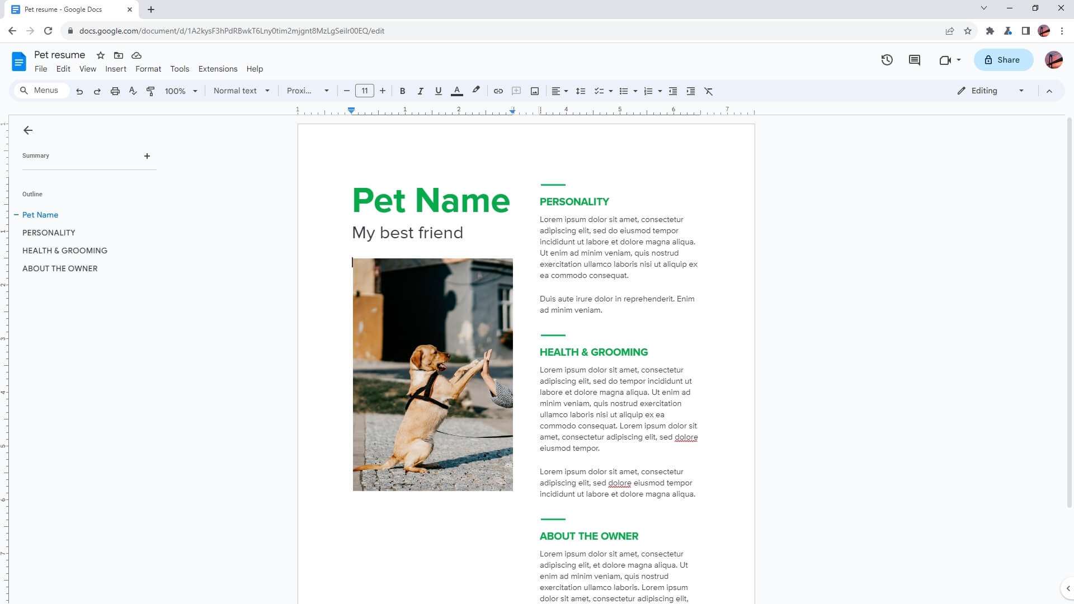This screenshot has height=604, width=1074.
Task: Move document using folder icon
Action: (119, 55)
